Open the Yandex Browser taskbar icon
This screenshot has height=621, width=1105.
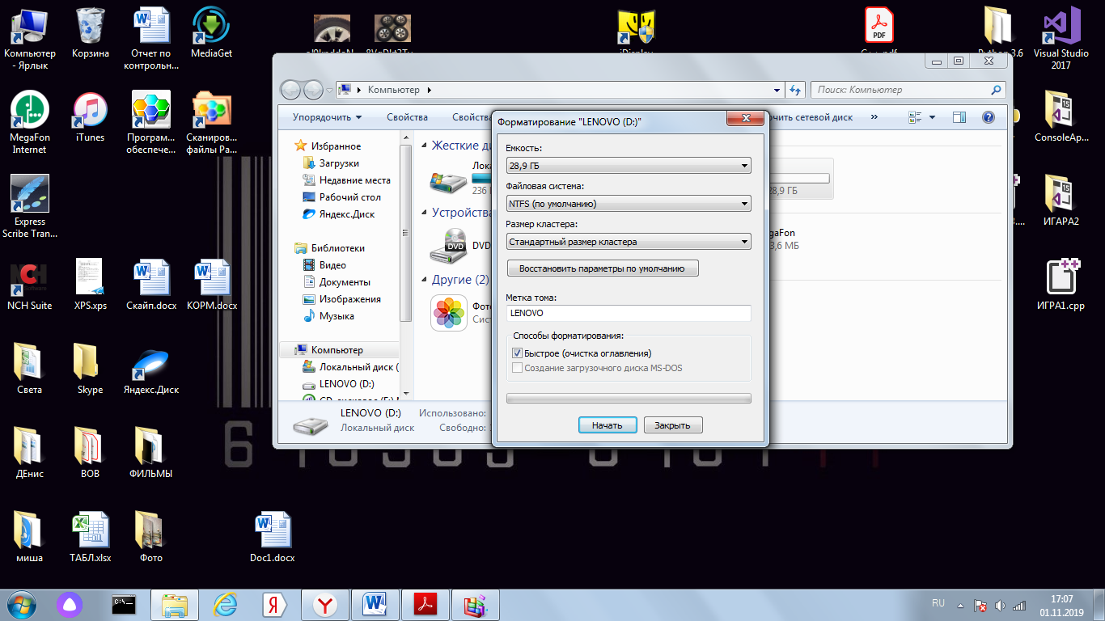point(325,605)
